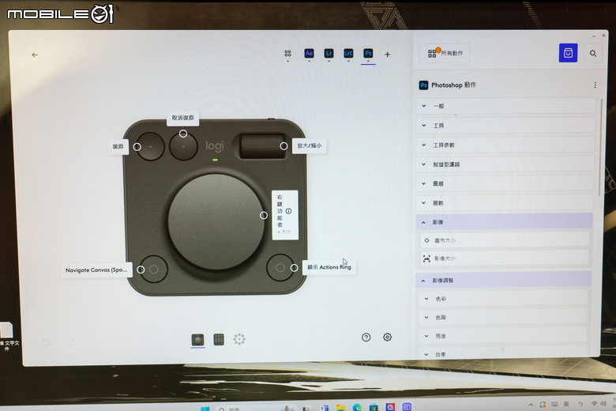Click the hotspot circle on the bottom-right dialpad button
Screen dimensions: 616x411
click(x=295, y=268)
